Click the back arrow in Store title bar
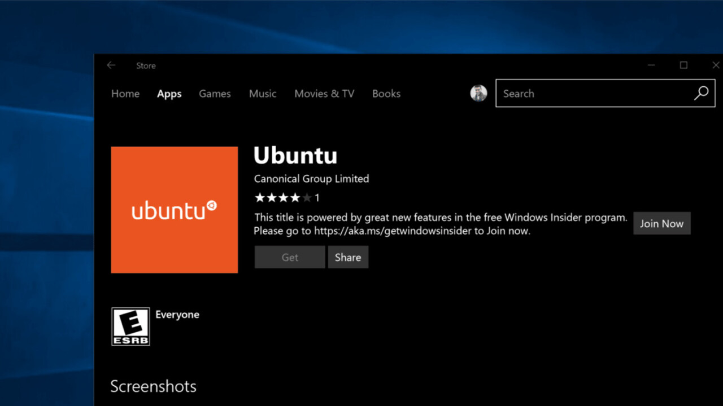723x406 pixels. (111, 65)
